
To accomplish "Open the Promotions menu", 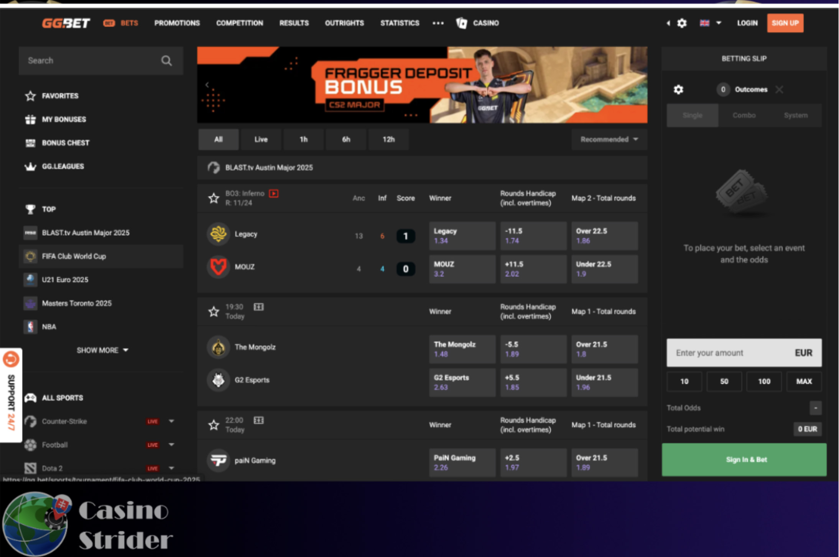I will tap(177, 23).
